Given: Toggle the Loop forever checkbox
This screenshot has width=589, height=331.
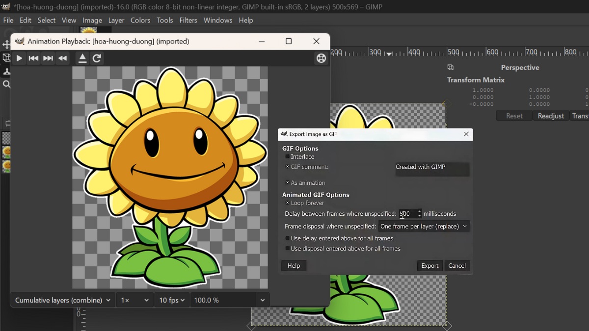Looking at the screenshot, I should click(288, 203).
